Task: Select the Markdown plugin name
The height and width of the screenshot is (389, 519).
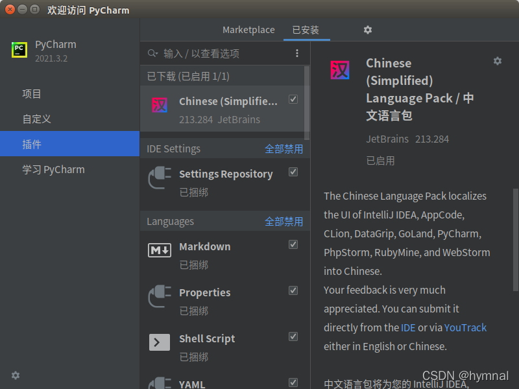Action: (x=205, y=246)
